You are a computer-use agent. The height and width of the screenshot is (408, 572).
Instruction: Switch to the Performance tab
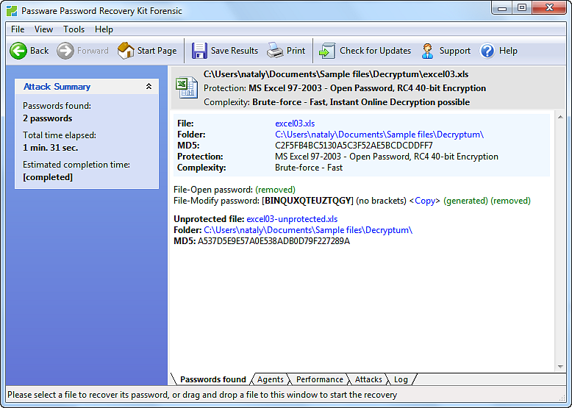click(x=319, y=379)
